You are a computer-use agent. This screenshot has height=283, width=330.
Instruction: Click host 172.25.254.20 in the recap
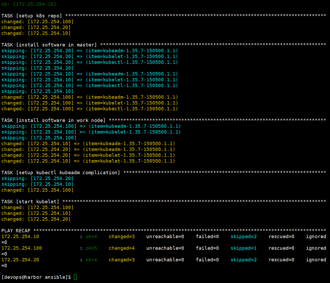click(20, 260)
